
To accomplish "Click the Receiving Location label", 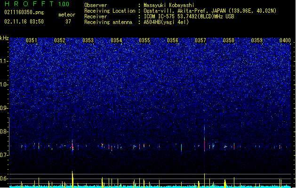I will click(110, 11).
